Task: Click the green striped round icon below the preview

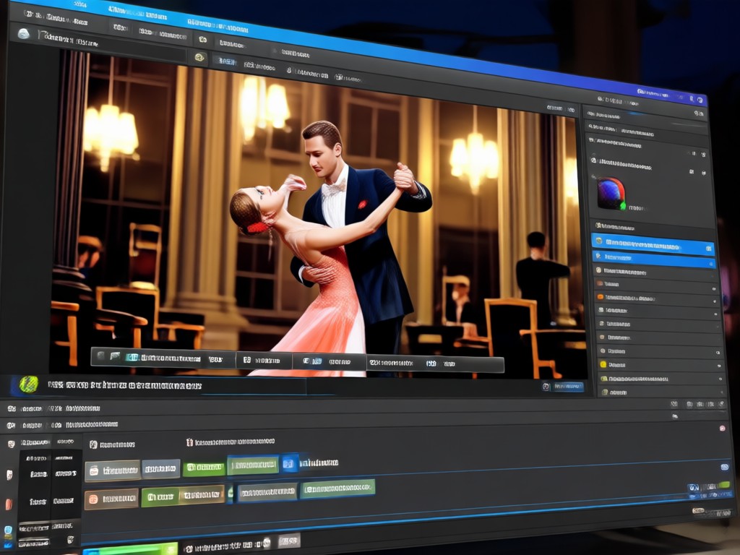Action: (x=28, y=384)
